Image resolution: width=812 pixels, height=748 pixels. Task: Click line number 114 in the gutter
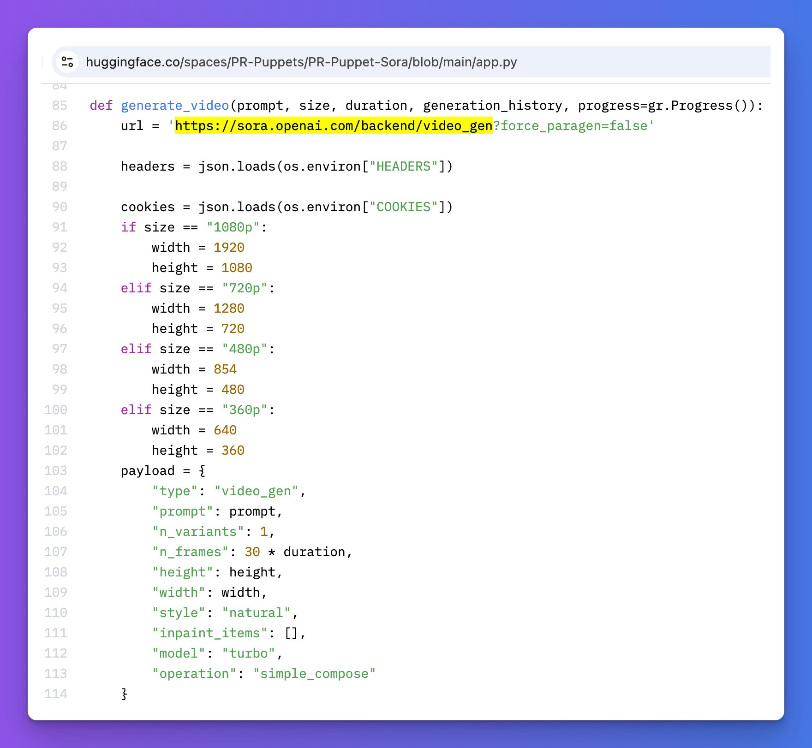point(56,694)
